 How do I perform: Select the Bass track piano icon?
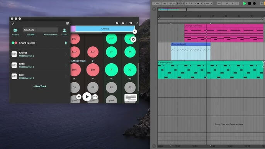(x=14, y=76)
